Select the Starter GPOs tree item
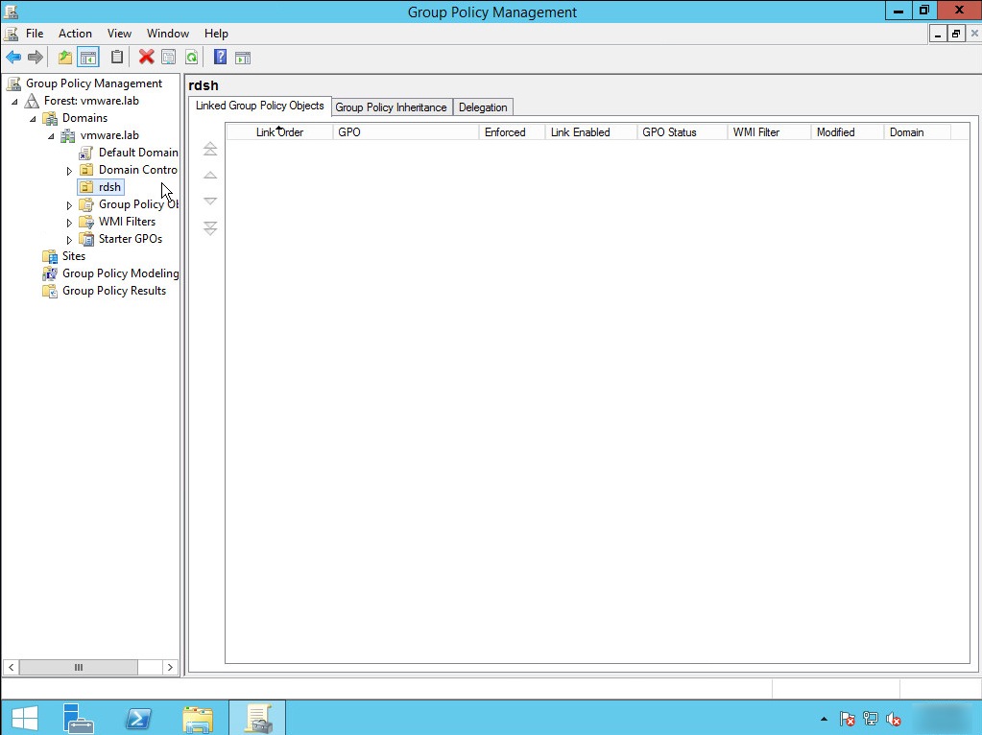Viewport: 982px width, 735px height. click(x=132, y=239)
